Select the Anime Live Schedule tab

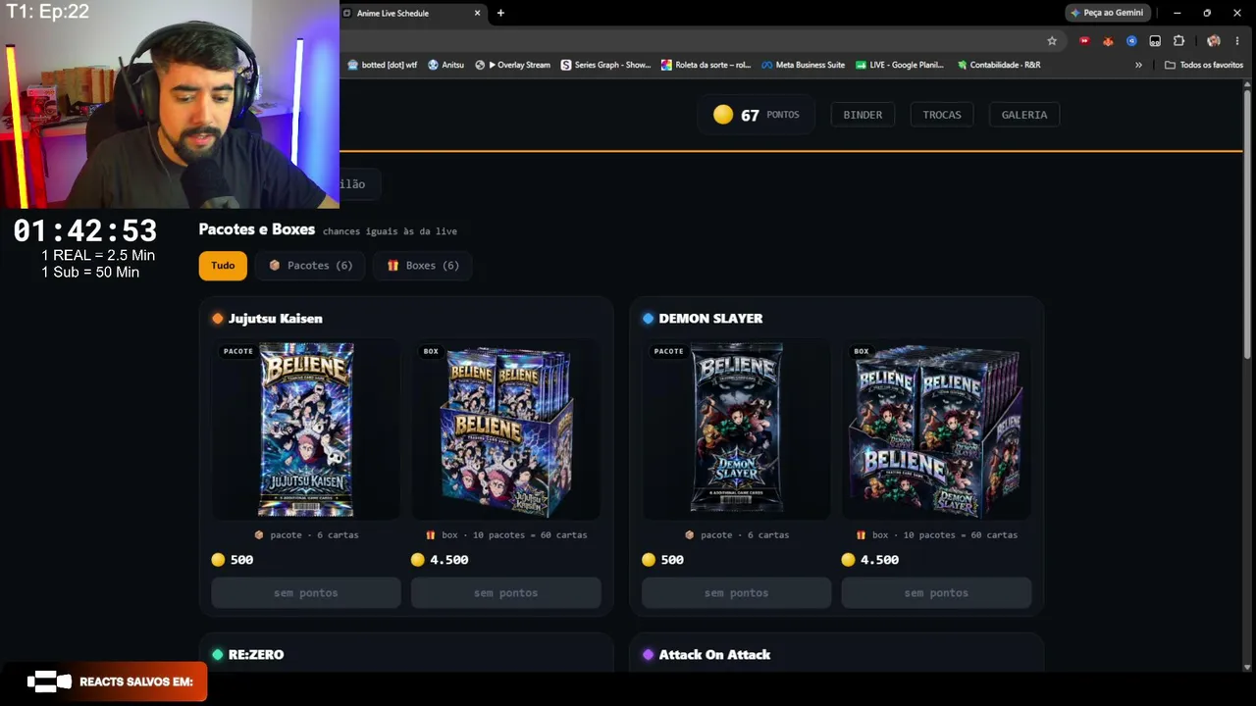[414, 13]
